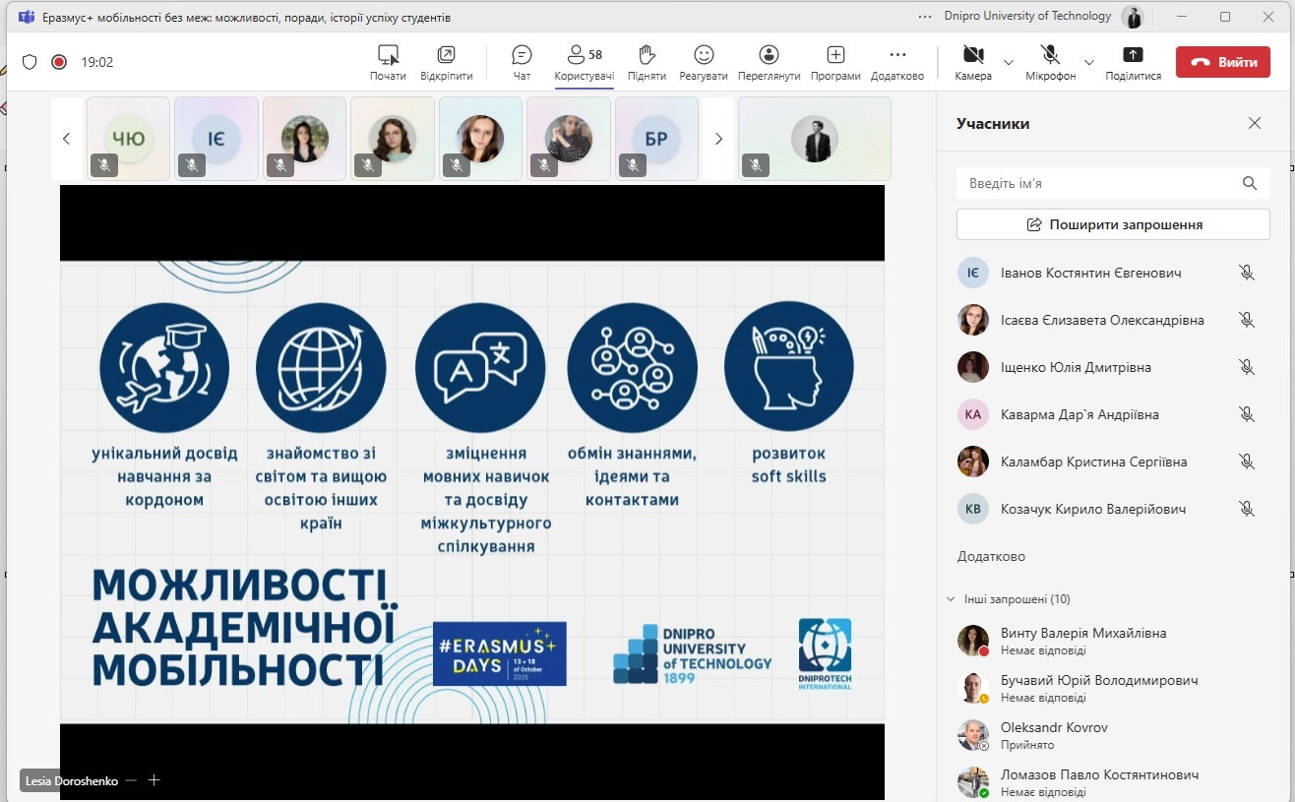Image resolution: width=1295 pixels, height=802 pixels.
Task: Leave the meeting with Вийти button
Action: tap(1222, 62)
